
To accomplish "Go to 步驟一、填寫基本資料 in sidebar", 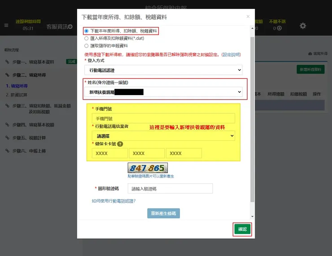I will tap(33, 62).
